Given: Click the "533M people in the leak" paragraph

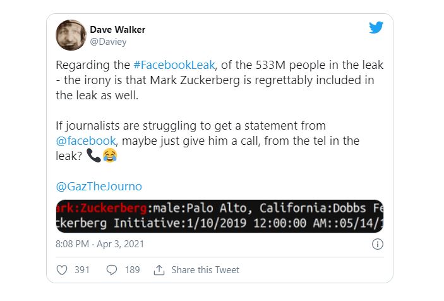Looking at the screenshot, I should 219,81.
